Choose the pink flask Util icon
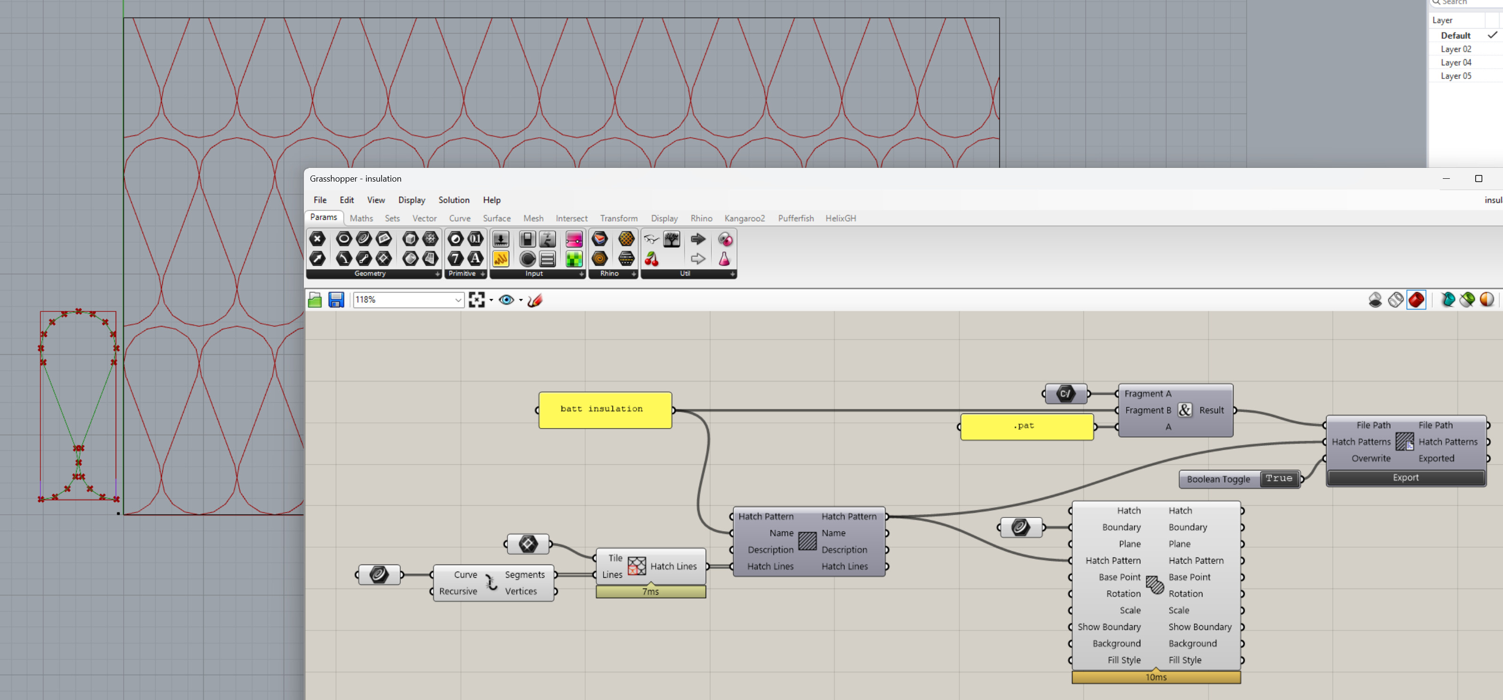The width and height of the screenshot is (1503, 700). coord(724,258)
